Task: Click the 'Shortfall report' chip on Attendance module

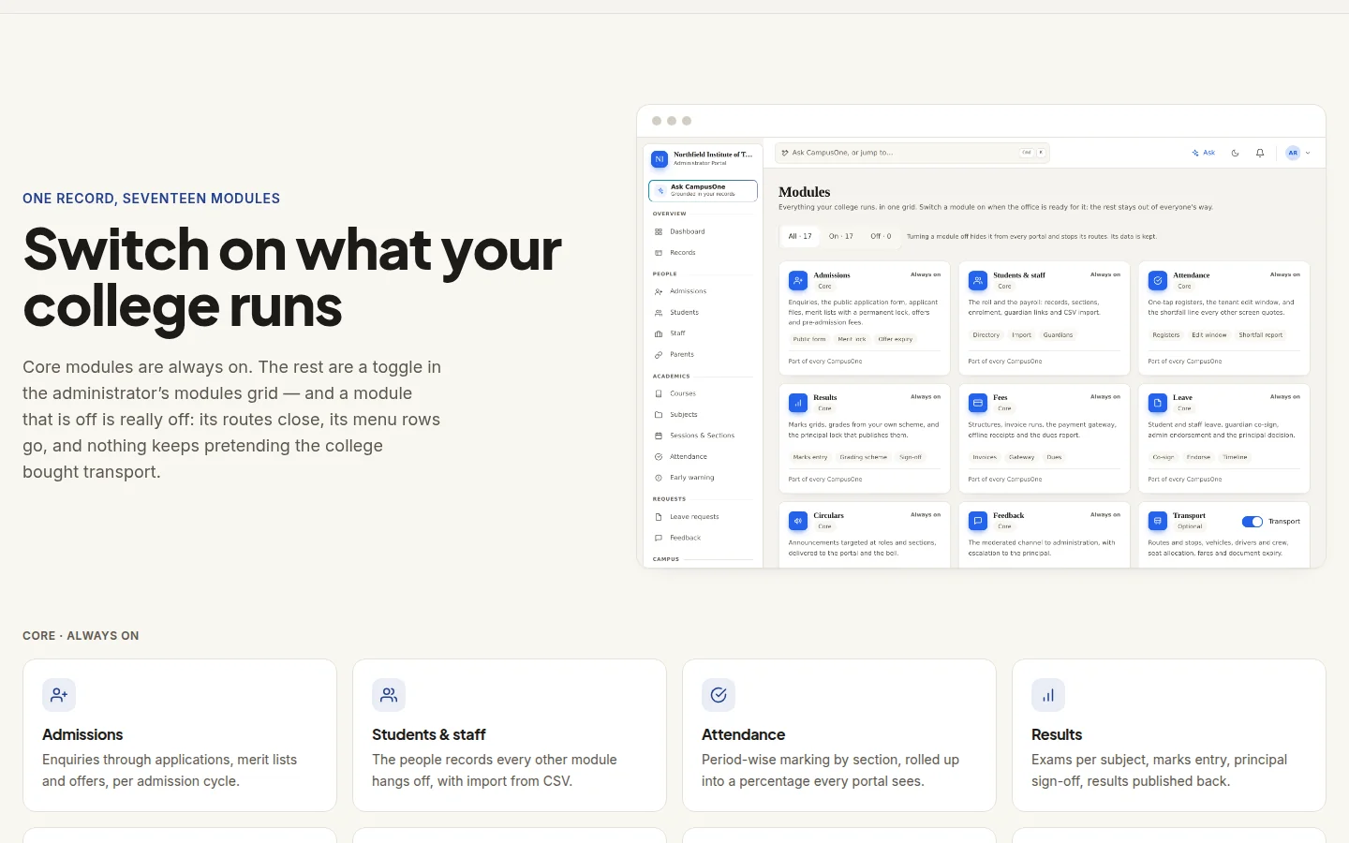Action: pyautogui.click(x=1261, y=334)
